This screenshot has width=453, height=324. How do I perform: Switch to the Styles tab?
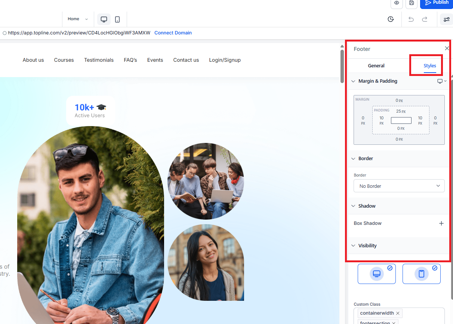click(430, 66)
